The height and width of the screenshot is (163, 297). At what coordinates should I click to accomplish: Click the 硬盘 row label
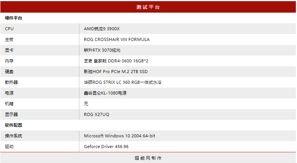tap(9, 72)
